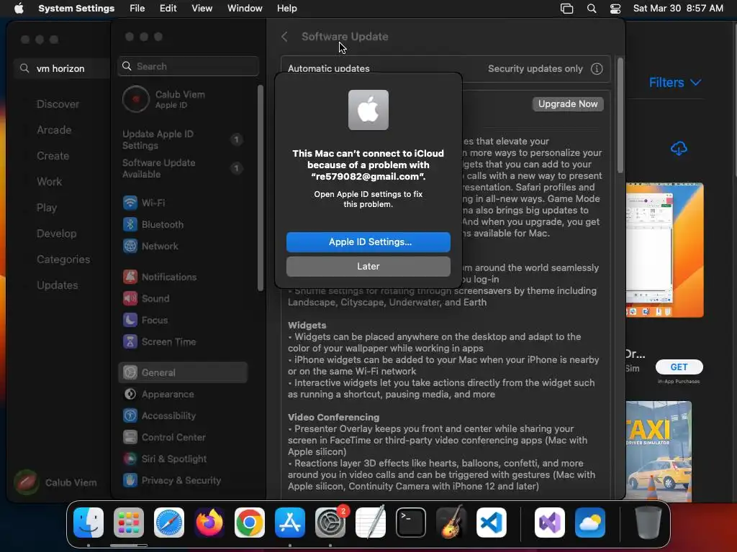Viewport: 737px width, 552px height.
Task: Select Network globe icon in sidebar
Action: [x=130, y=246]
